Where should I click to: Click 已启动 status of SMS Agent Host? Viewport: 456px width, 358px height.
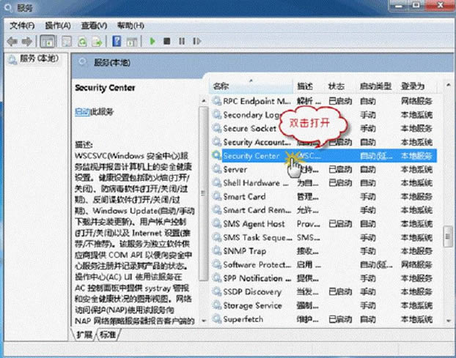[340, 223]
